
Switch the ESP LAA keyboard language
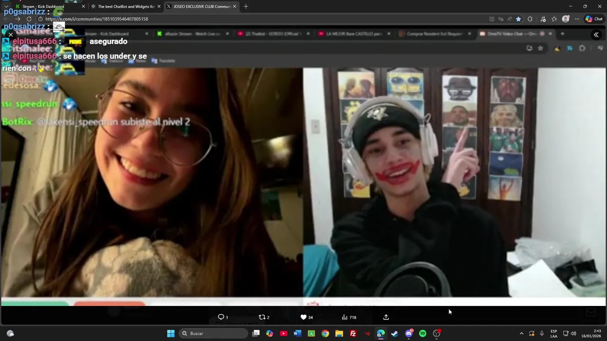coord(554,333)
